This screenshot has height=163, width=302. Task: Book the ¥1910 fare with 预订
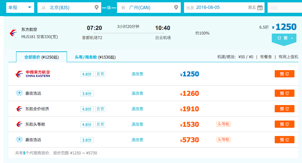point(285,109)
